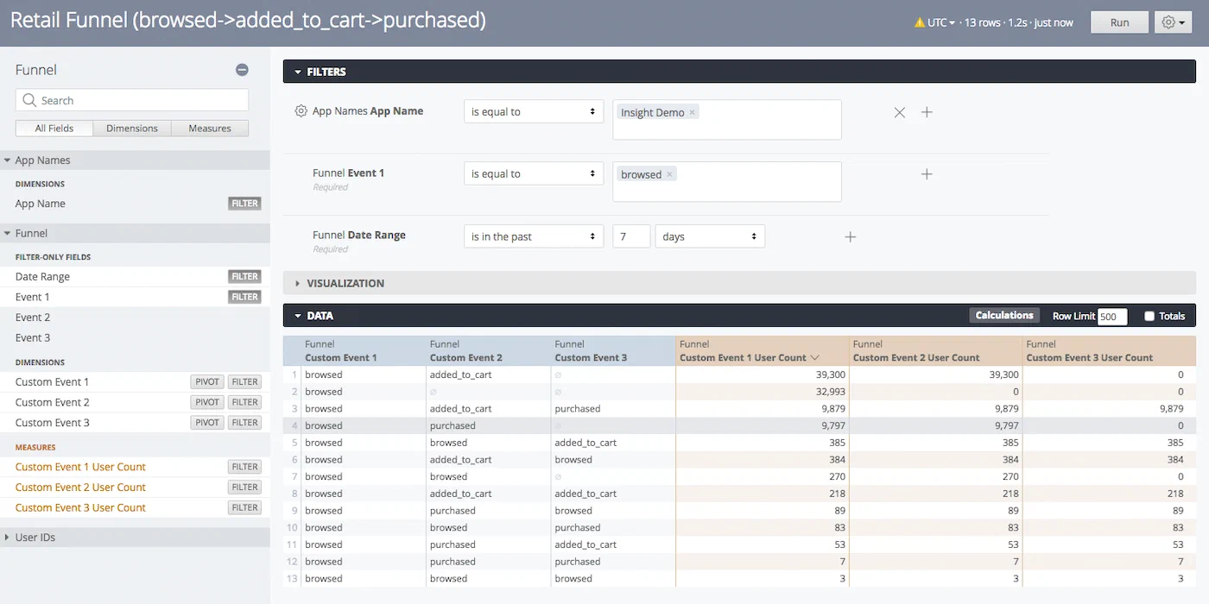The height and width of the screenshot is (604, 1209).
Task: Enable the Totals checkbox
Action: (1149, 316)
